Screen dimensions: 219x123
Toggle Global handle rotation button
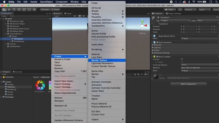tap(55, 10)
